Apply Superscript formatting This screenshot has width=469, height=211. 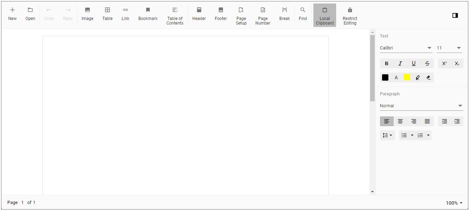[444, 63]
